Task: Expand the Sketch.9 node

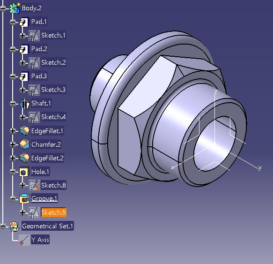Action: pos(22,212)
